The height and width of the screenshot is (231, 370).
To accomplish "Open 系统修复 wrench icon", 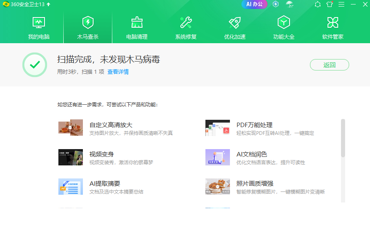I will pos(186,22).
